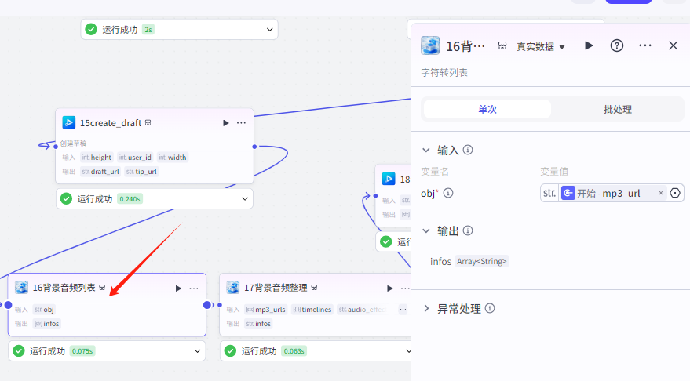The image size is (690, 381).
Task: Show info tooltip for 输入
Action: tap(468, 150)
